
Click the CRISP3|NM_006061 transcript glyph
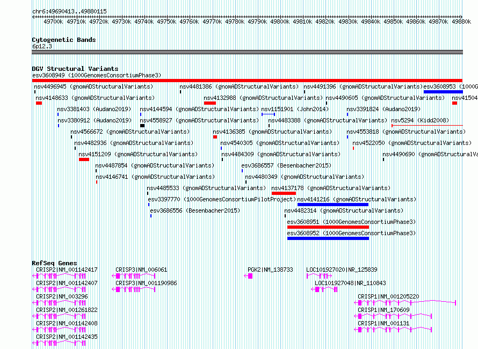[134, 276]
